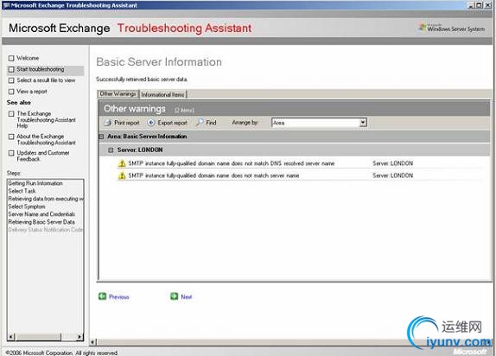Click the Other warnings panel header
This screenshot has height=356, width=496.
[294, 109]
